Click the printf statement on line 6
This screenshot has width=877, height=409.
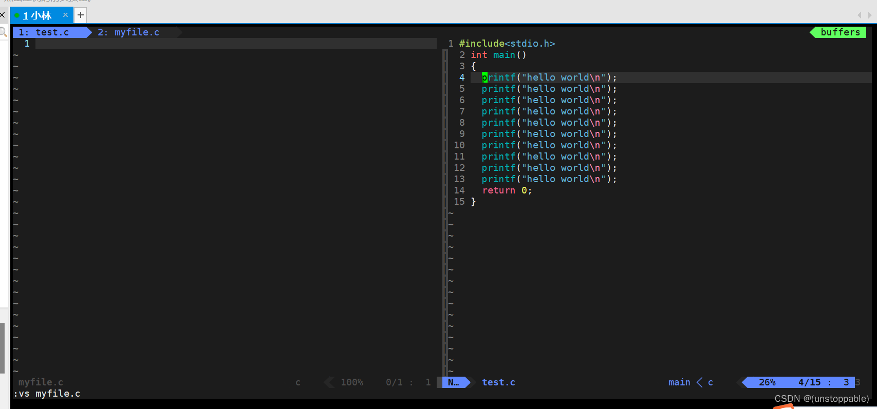click(549, 100)
